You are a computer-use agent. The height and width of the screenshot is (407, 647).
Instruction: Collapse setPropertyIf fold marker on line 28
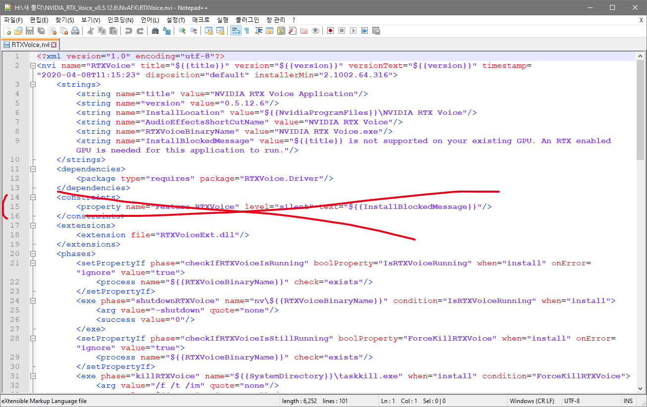pyautogui.click(x=33, y=338)
